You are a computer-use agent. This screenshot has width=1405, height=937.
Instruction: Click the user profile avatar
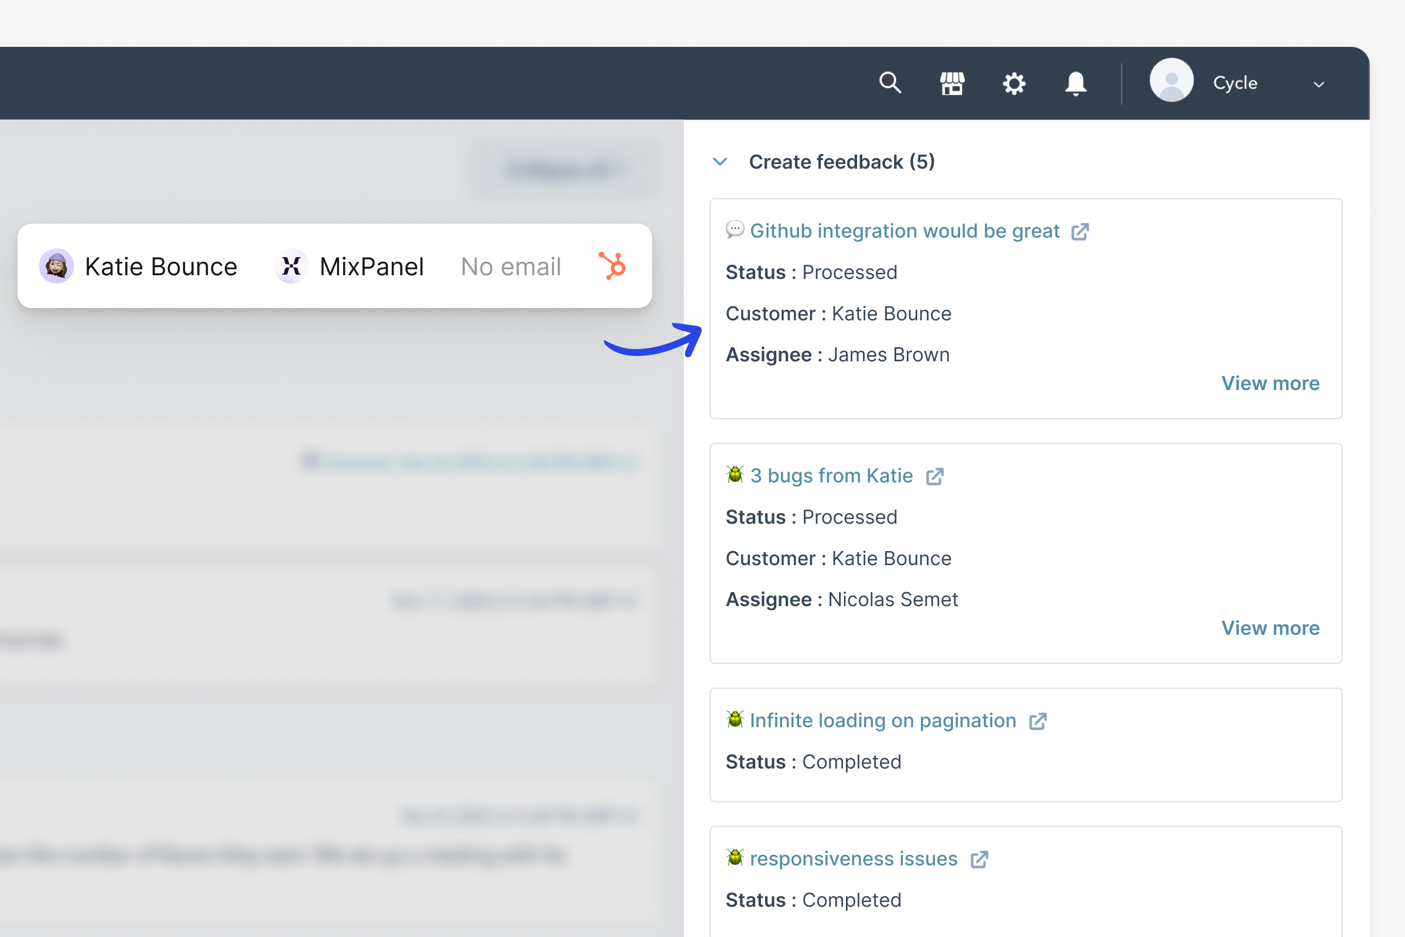[x=1171, y=81]
